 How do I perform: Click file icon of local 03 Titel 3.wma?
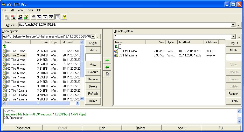[5, 60]
